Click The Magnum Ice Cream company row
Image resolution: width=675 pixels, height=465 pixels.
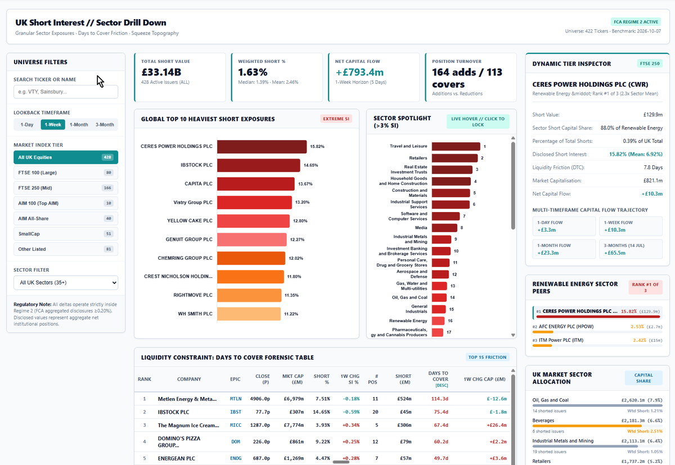[x=323, y=425]
